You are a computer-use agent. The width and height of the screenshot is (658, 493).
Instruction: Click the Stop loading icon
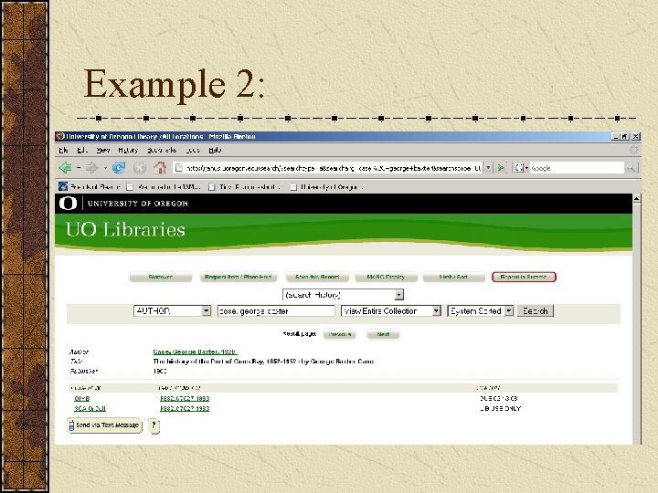(139, 168)
